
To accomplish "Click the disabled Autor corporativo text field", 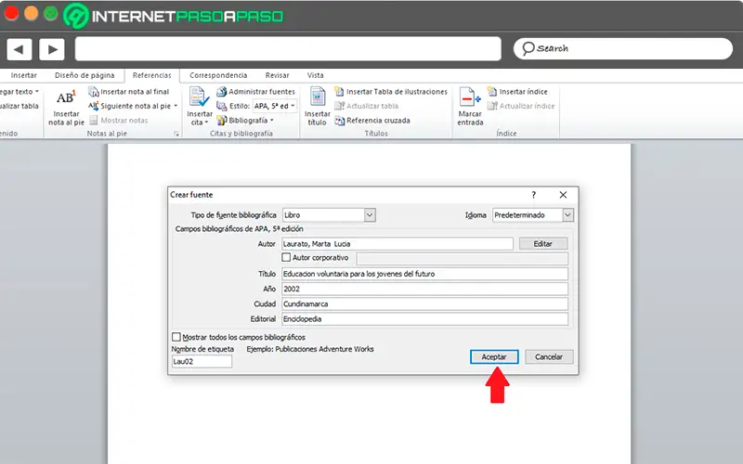I will point(462,259).
